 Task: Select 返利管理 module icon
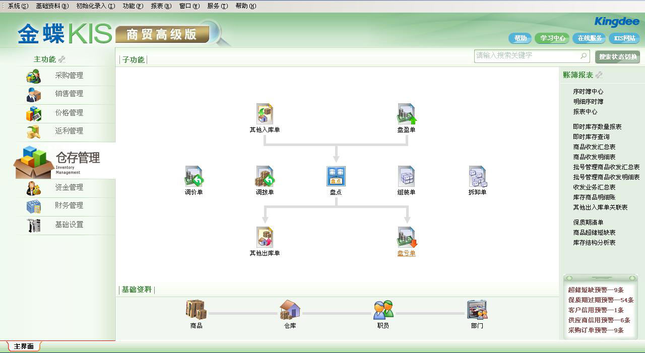33,131
